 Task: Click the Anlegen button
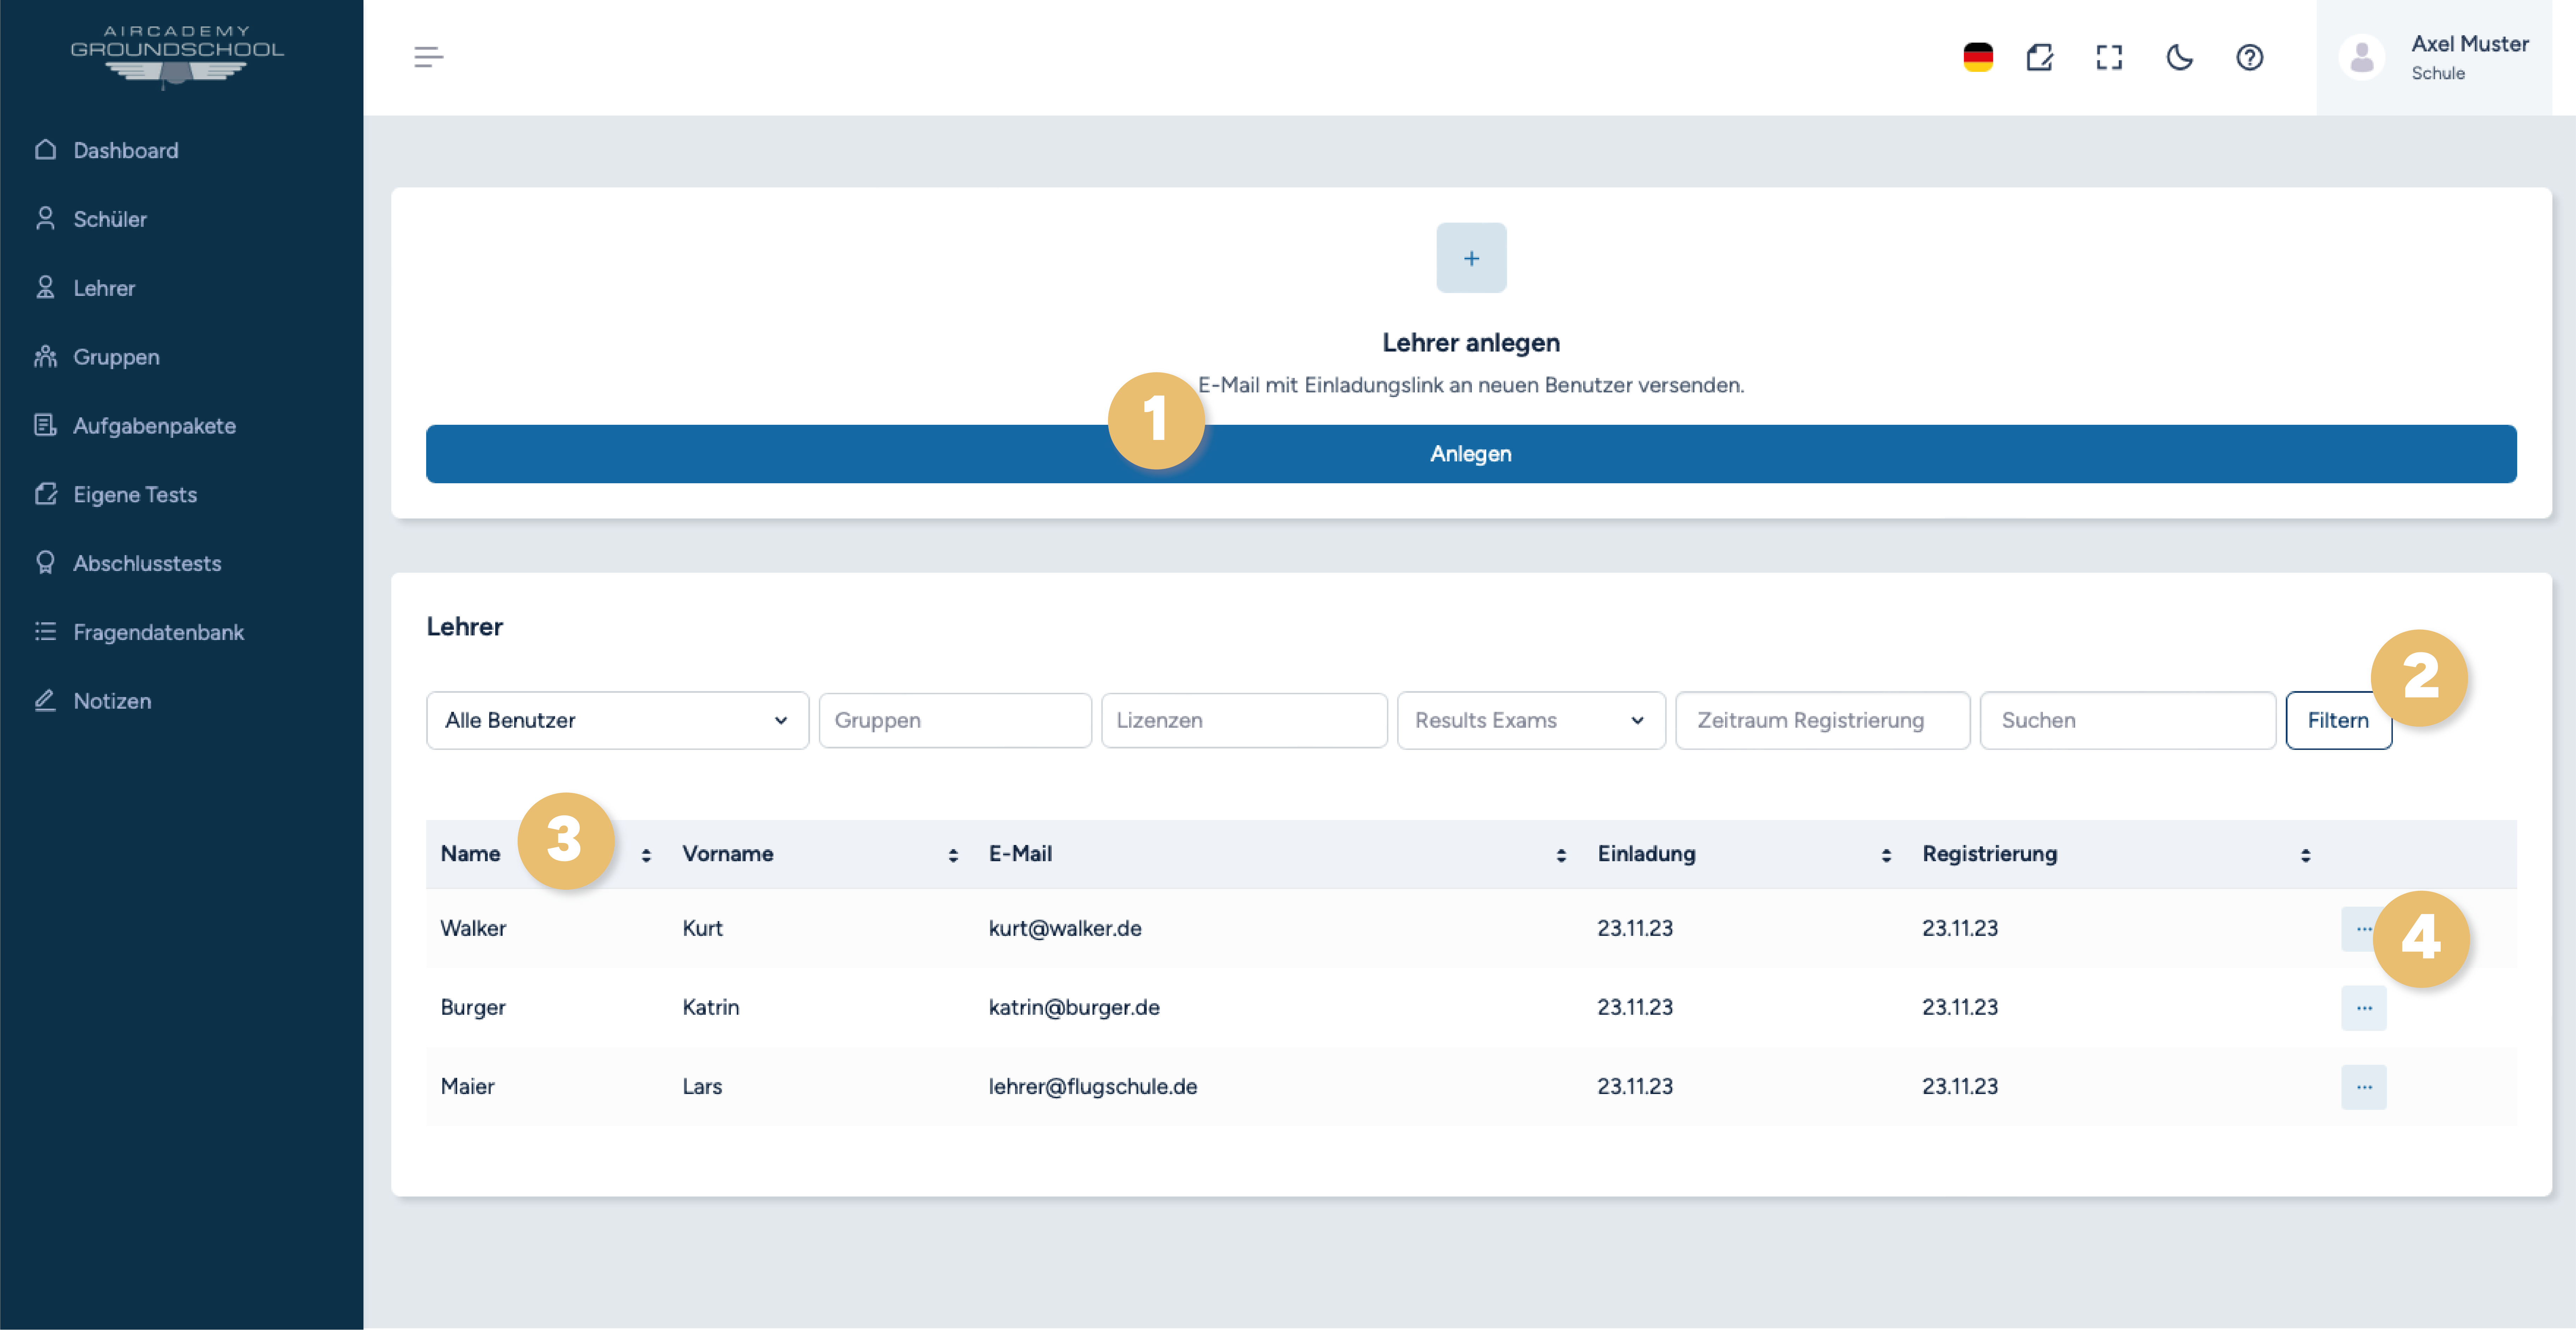1471,454
